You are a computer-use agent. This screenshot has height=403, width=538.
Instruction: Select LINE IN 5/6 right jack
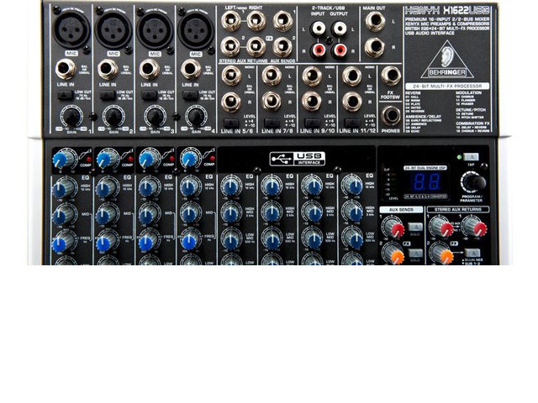point(231,102)
